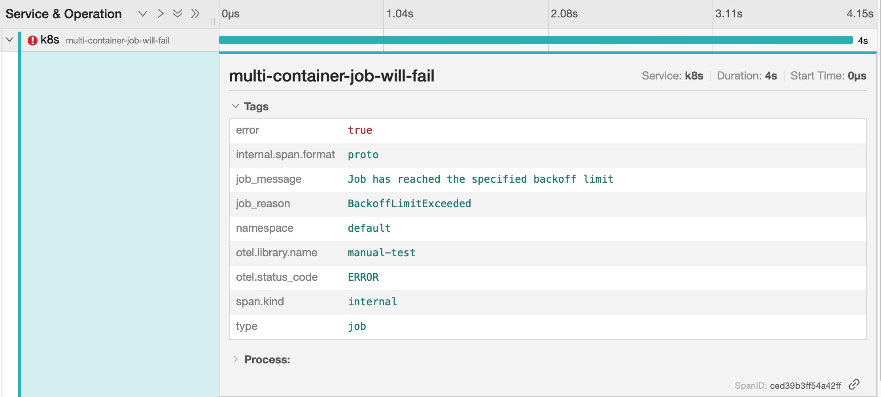Click the double right-chevron collapse-all icon
The height and width of the screenshot is (397, 881).
195,13
